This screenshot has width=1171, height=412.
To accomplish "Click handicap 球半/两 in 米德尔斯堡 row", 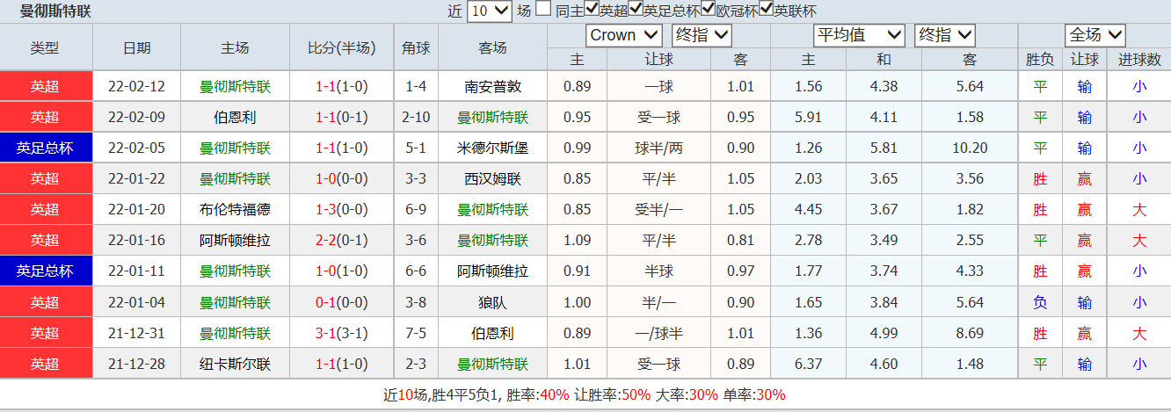I will 658,148.
